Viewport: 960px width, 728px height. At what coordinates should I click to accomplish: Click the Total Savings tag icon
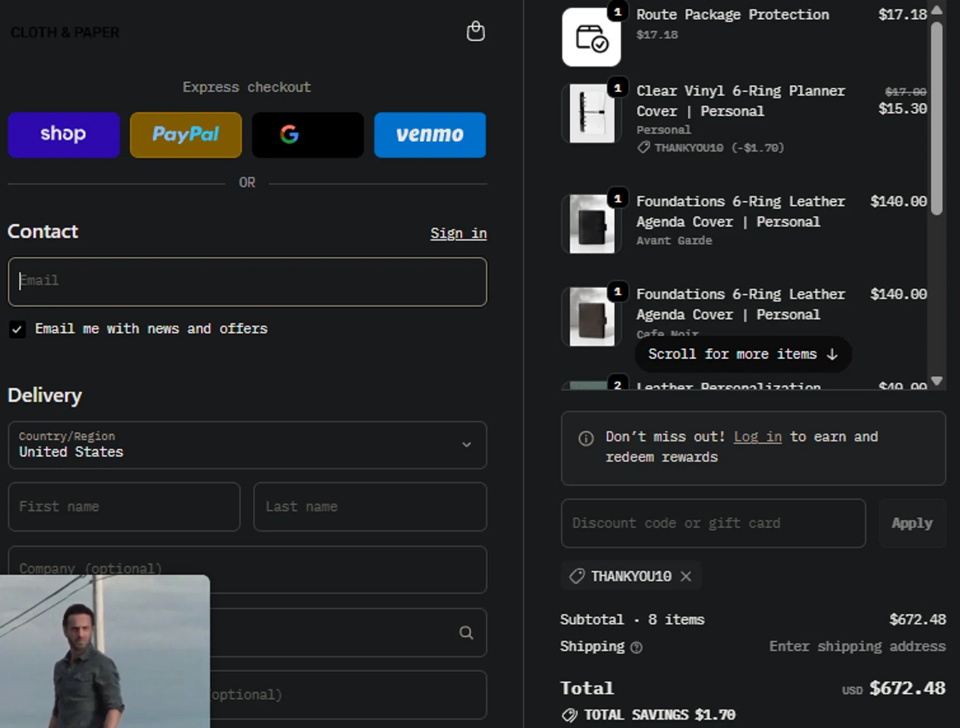pyautogui.click(x=569, y=715)
